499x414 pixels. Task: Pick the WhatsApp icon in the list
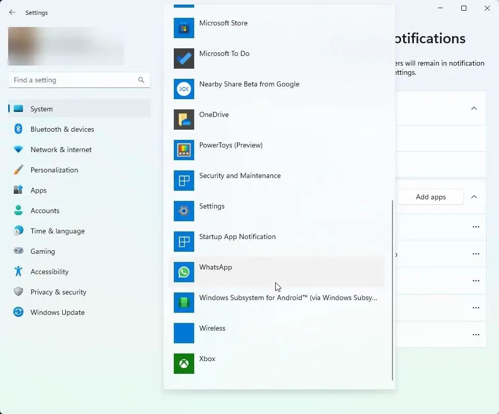coord(184,272)
